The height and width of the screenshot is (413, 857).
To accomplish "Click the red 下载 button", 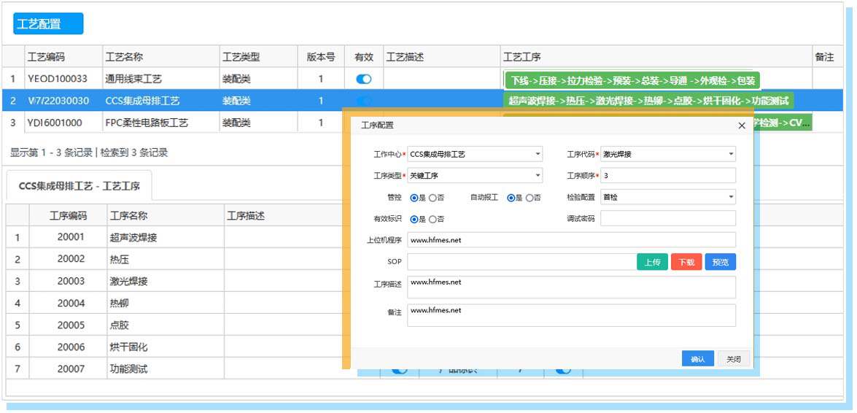I will 686,262.
